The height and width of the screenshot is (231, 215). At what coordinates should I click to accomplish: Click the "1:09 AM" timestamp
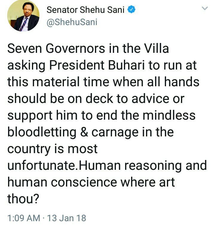pyautogui.click(x=23, y=218)
